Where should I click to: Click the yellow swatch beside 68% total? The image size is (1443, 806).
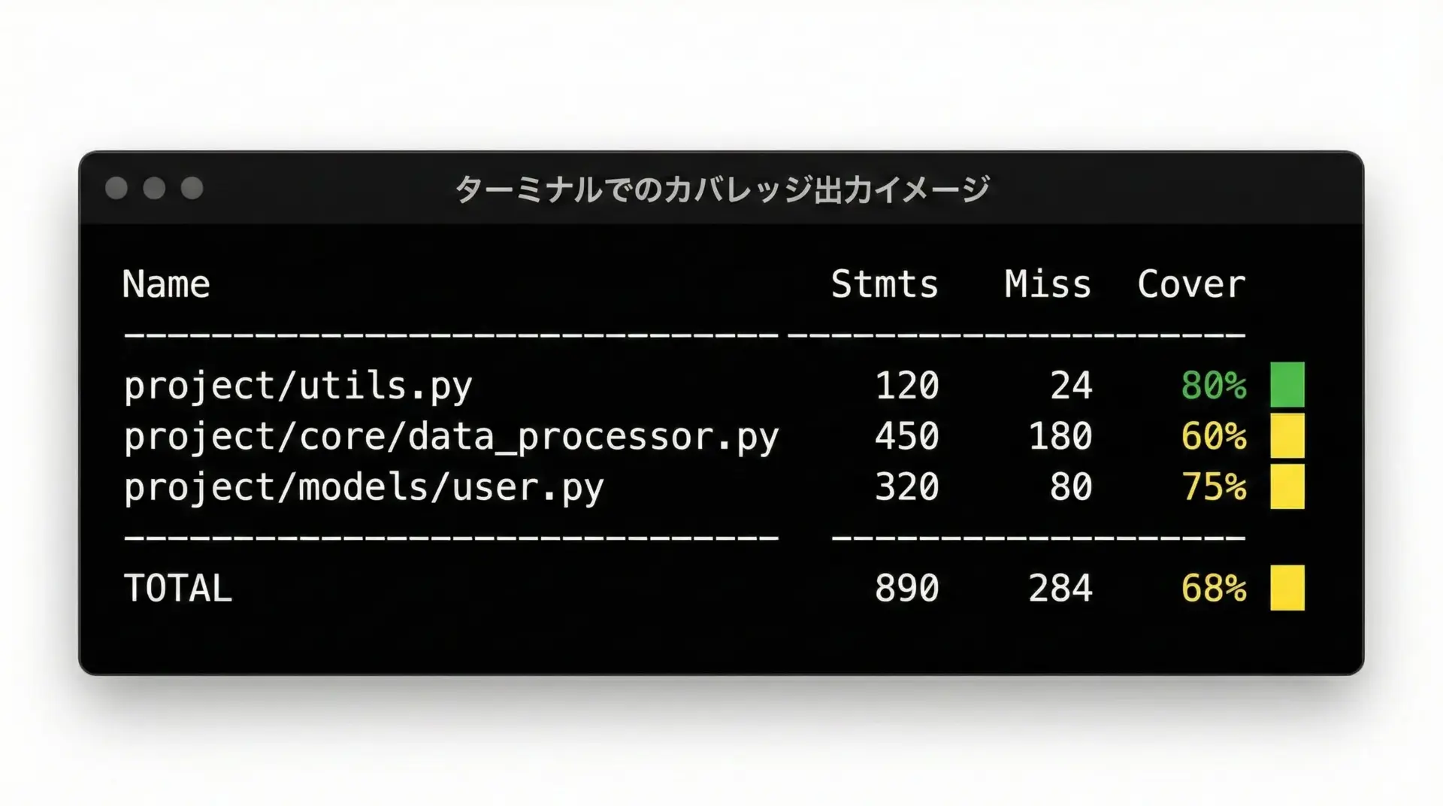click(x=1287, y=588)
